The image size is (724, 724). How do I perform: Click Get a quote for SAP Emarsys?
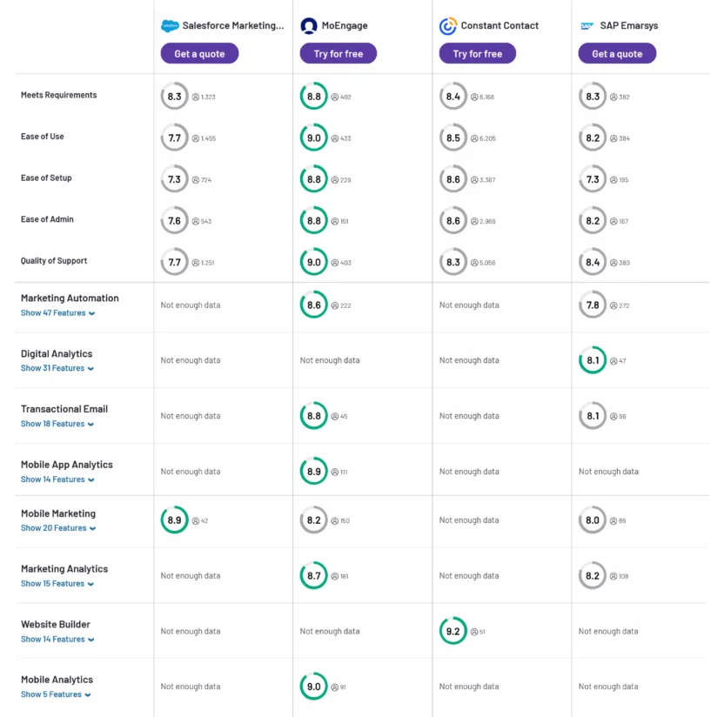[x=617, y=53]
